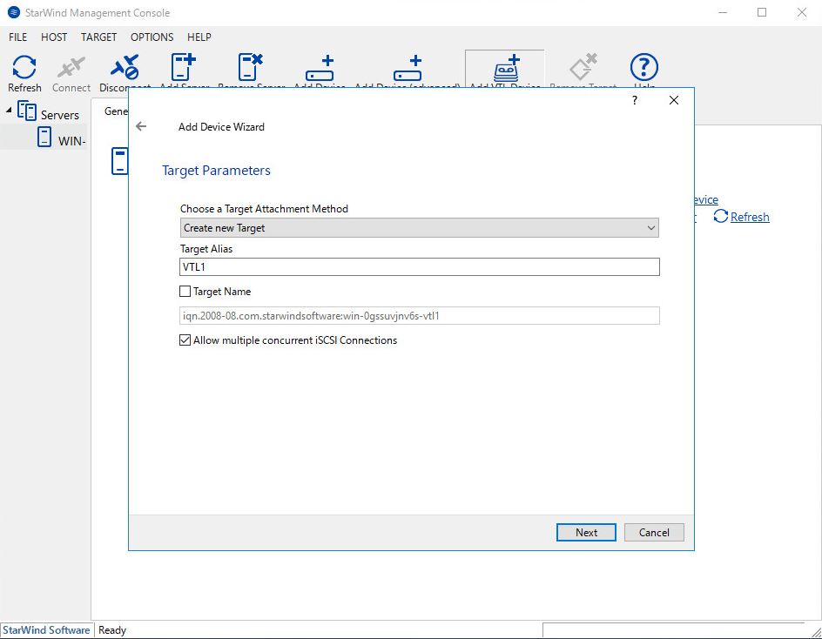Image resolution: width=822 pixels, height=639 pixels.
Task: Uncheck Allow multiple concurrent iSCSI Connections
Action: (185, 340)
